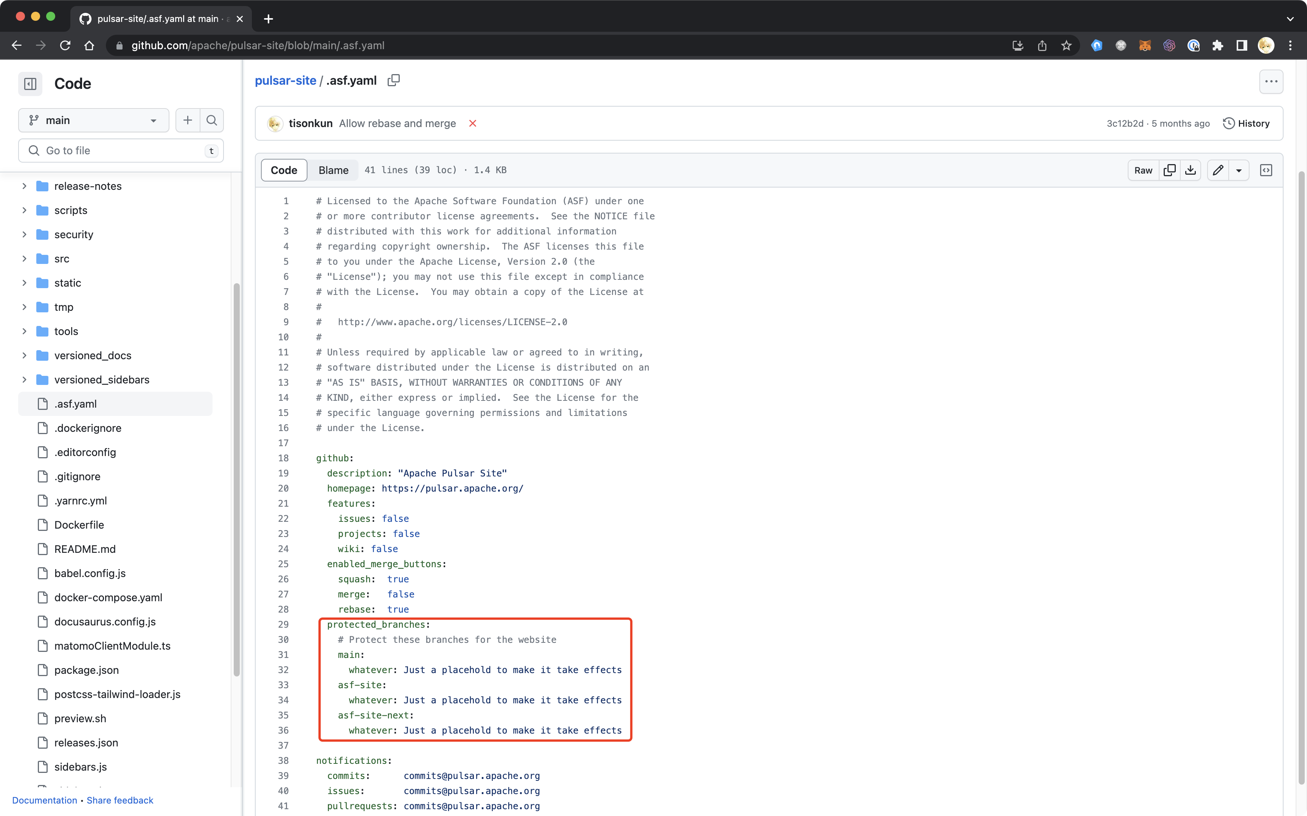
Task: Copy raw file contents icon
Action: (1169, 170)
